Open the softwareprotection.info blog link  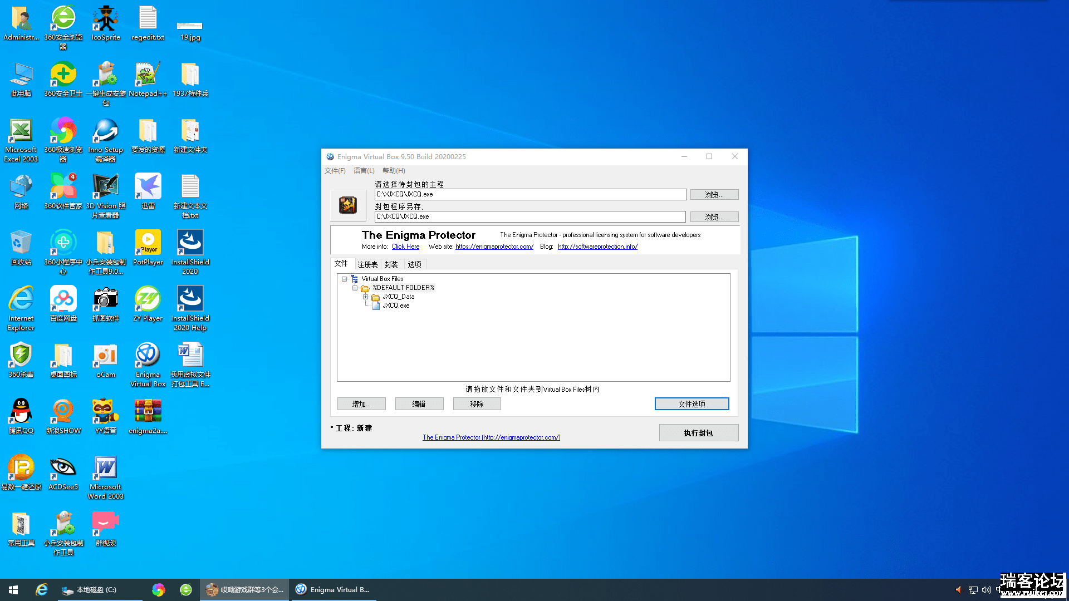coord(598,247)
